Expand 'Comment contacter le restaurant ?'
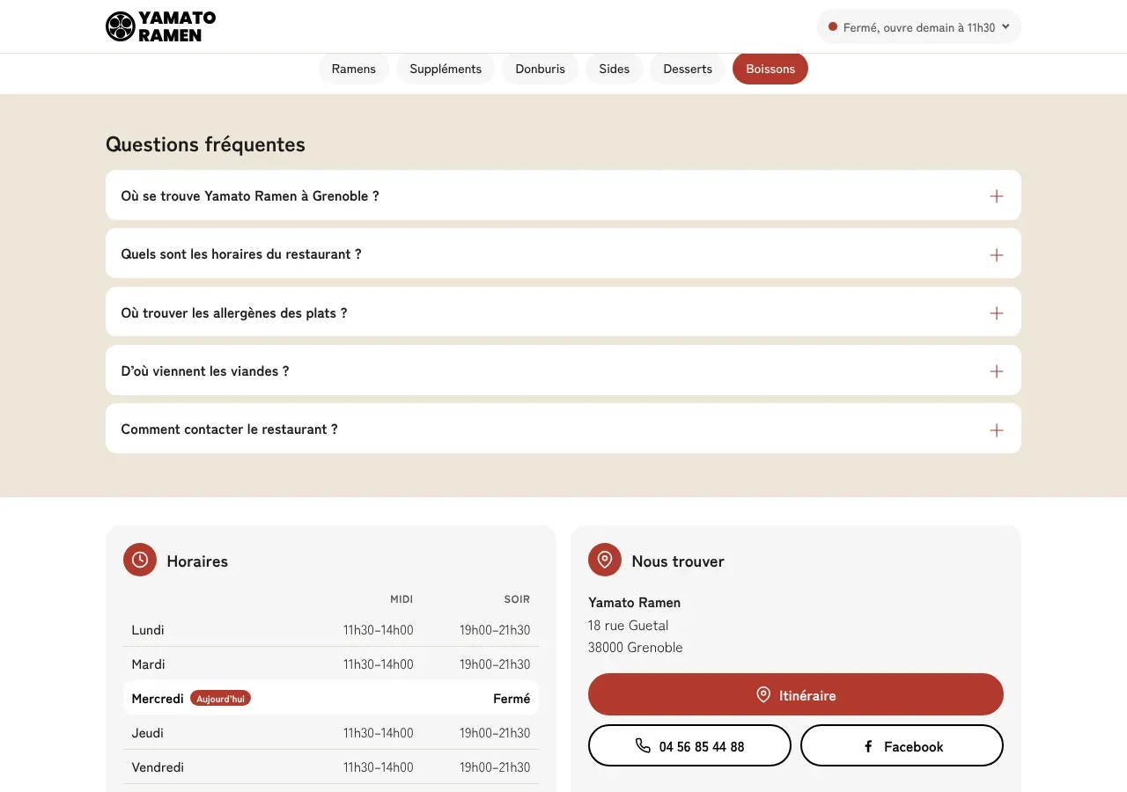Screen dimensions: 1127x792 [x=563, y=429]
